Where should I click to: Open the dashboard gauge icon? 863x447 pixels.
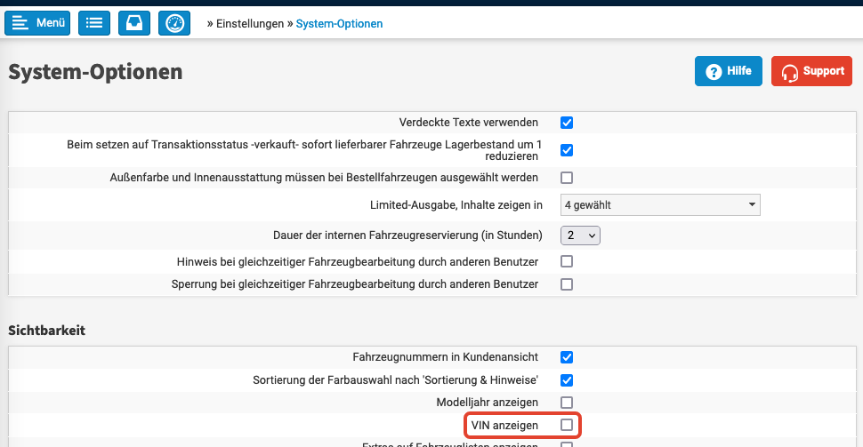pos(174,23)
